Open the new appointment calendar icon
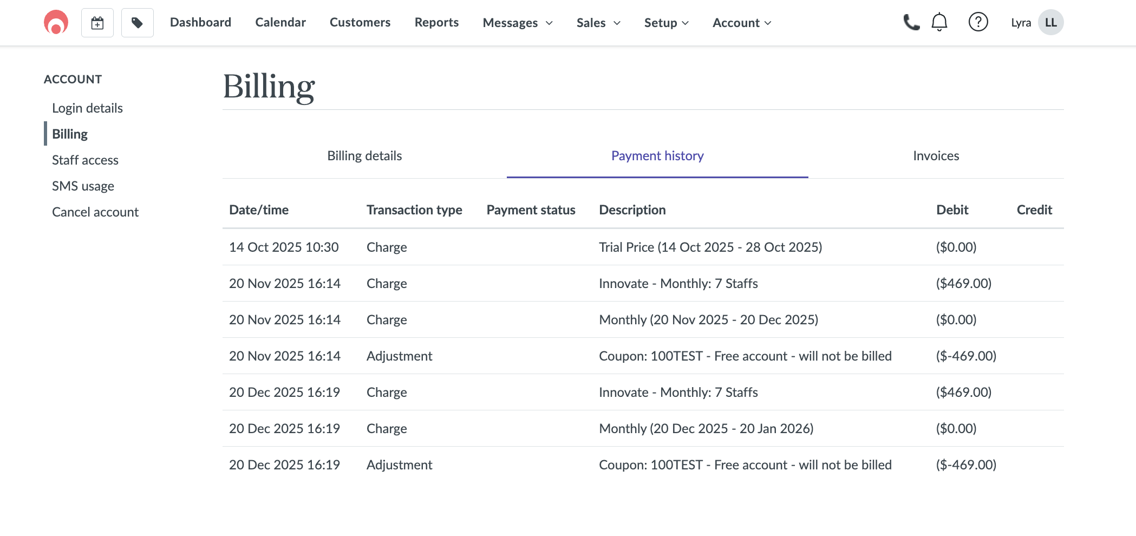The image size is (1136, 536). point(97,23)
